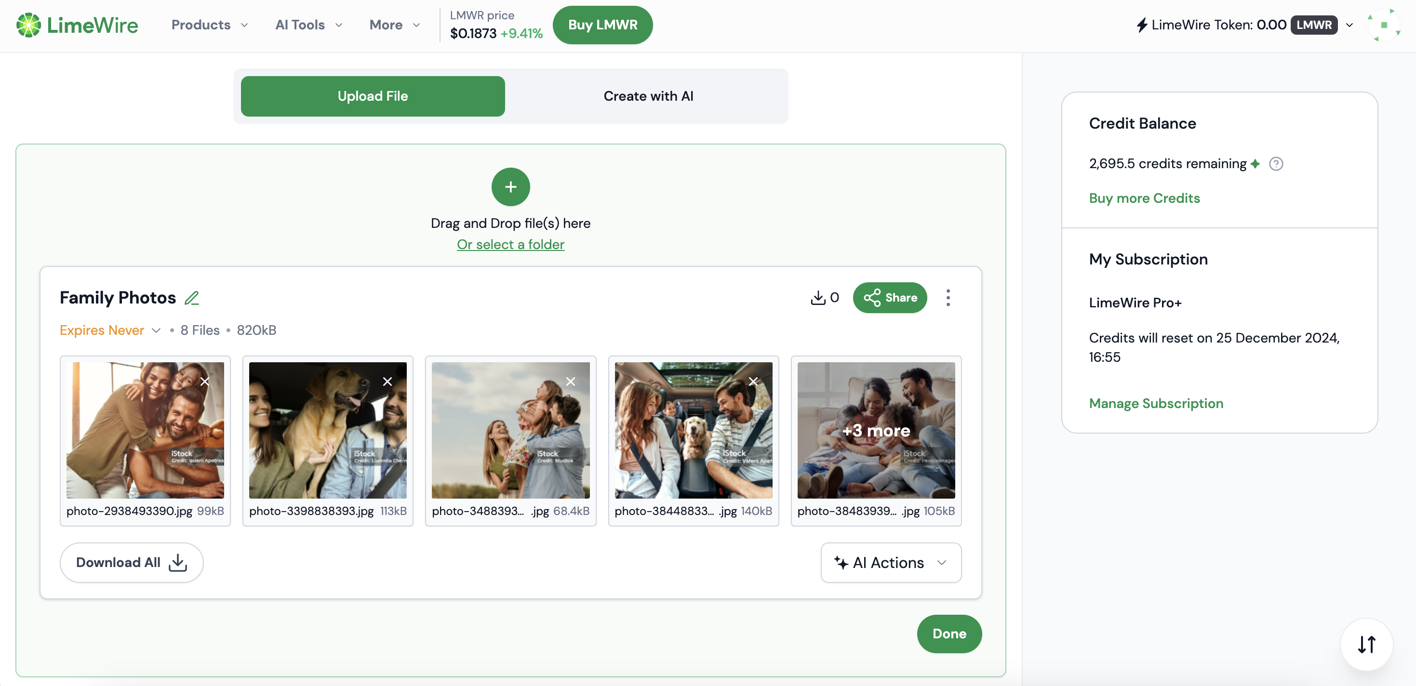Open the LMWR currency dropdown

tap(1349, 25)
